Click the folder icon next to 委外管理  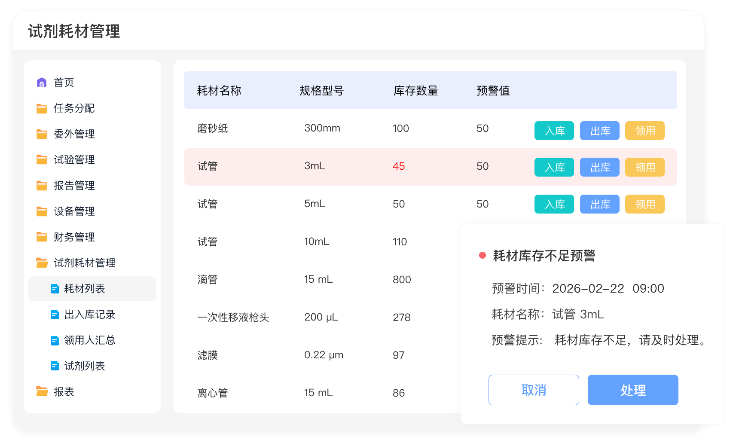tap(42, 134)
